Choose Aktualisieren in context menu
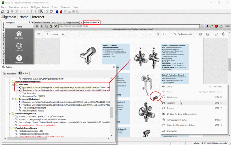 click(x=193, y=97)
